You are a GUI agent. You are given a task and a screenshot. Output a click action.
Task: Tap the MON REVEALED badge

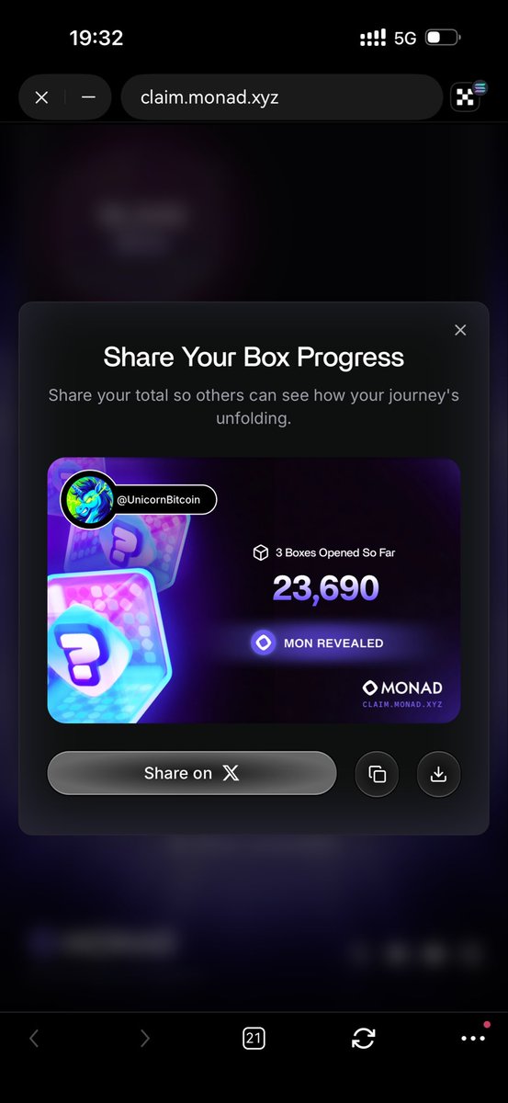click(317, 643)
